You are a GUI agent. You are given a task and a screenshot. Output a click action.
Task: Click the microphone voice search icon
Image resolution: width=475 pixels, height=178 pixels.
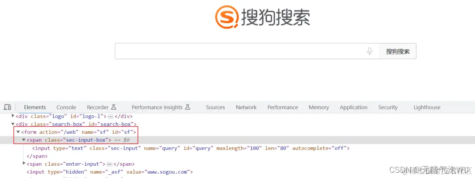coord(369,51)
